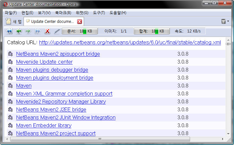
Task: Go forward with the green right arrow
Action: pos(28,31)
